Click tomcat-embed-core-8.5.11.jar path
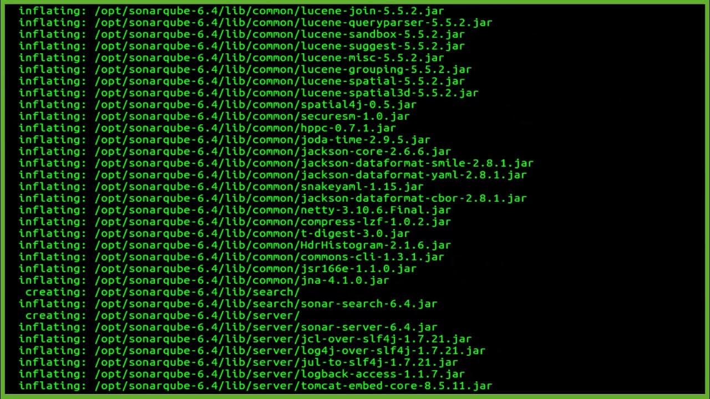The image size is (710, 399). pos(293,386)
